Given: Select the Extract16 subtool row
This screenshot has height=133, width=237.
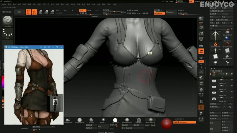Looking at the screenshot, I should [222, 99].
